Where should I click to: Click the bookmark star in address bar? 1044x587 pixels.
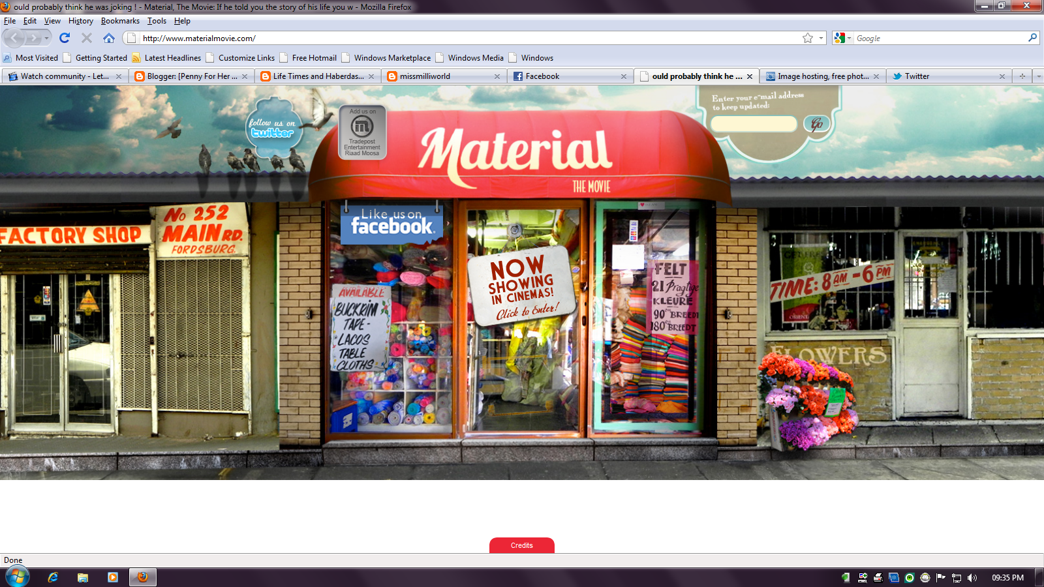coord(808,38)
